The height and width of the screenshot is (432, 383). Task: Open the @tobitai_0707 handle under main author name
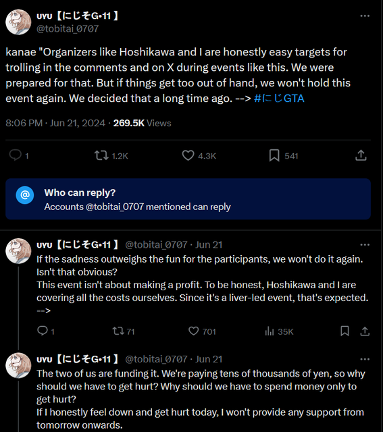pyautogui.click(x=68, y=28)
